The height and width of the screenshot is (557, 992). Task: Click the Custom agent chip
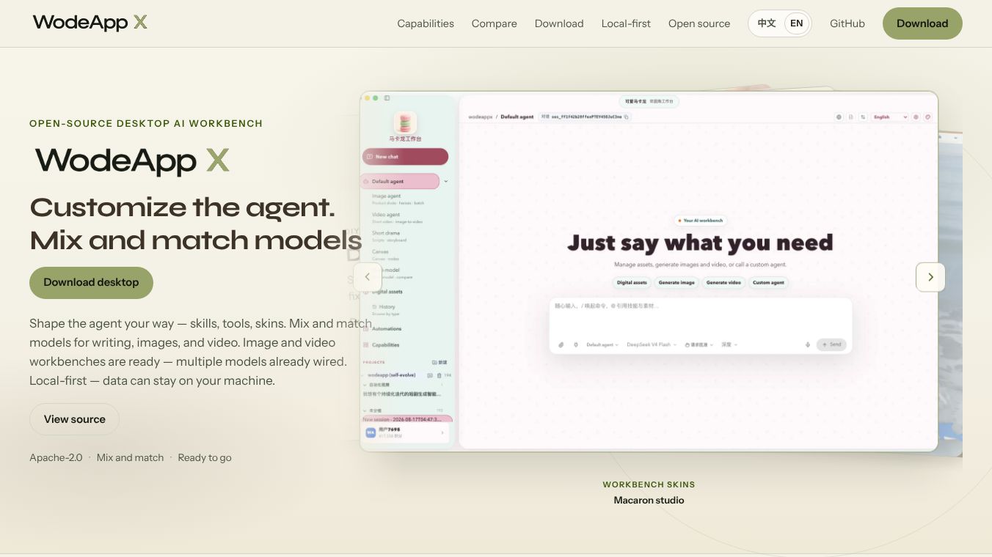click(768, 282)
